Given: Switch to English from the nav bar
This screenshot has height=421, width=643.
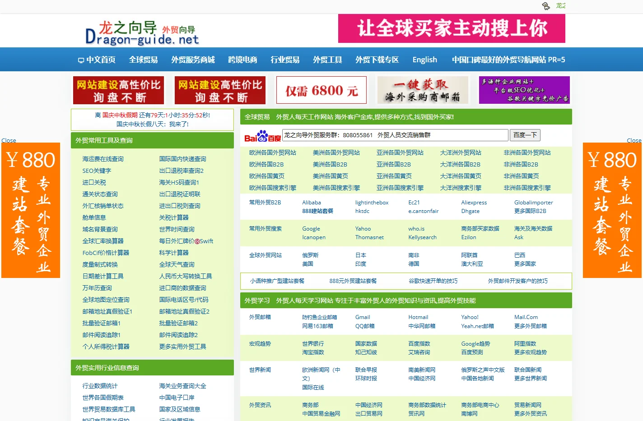Looking at the screenshot, I should tap(424, 60).
